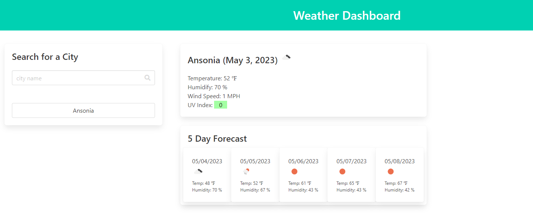Image resolution: width=533 pixels, height=222 pixels.
Task: Click the Ansonia search history button
Action: click(x=83, y=110)
